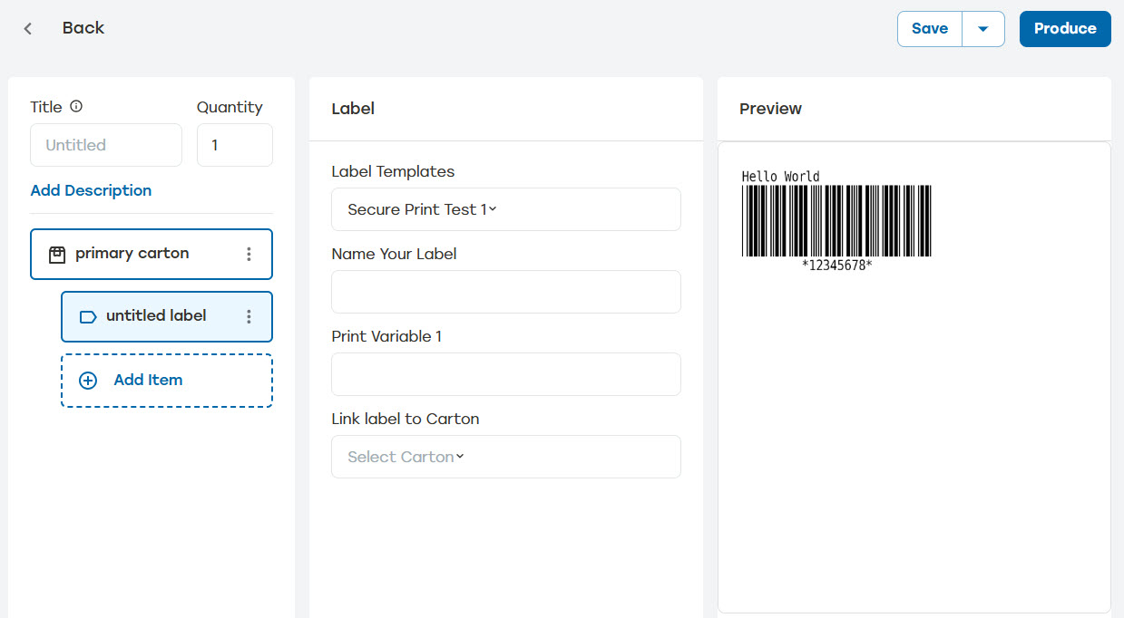Image resolution: width=1124 pixels, height=618 pixels.
Task: Click the Produce button
Action: (1065, 29)
